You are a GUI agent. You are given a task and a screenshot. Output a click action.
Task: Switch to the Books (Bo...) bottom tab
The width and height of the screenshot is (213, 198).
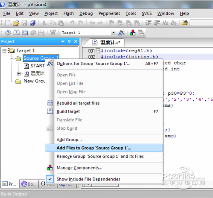[x=29, y=184]
